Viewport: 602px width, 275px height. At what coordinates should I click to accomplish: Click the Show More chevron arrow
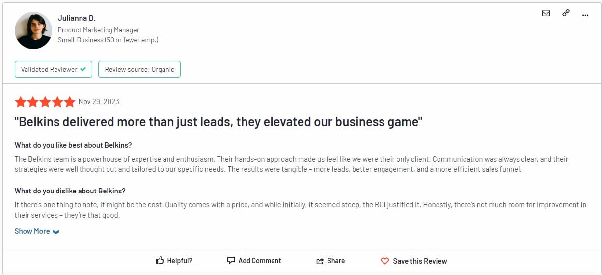point(56,232)
